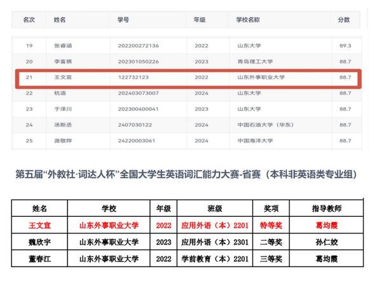Click student number 122732123
Image resolution: width=381 pixels, height=283 pixels.
[x=134, y=77]
